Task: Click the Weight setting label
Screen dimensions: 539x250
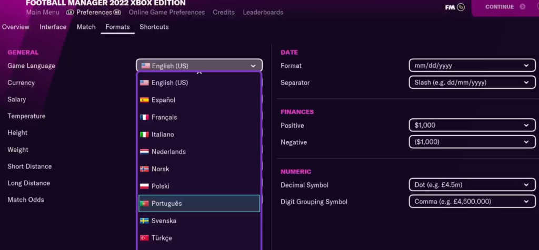Action: click(x=18, y=150)
